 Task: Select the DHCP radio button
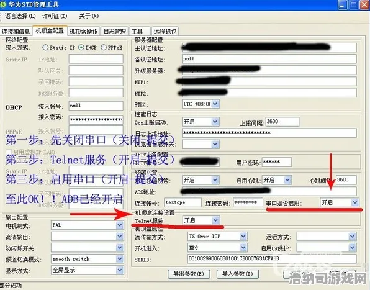[x=81, y=47]
